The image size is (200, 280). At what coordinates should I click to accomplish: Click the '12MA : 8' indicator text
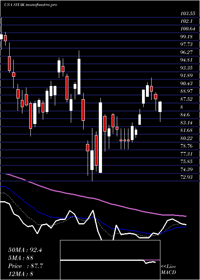point(21,274)
